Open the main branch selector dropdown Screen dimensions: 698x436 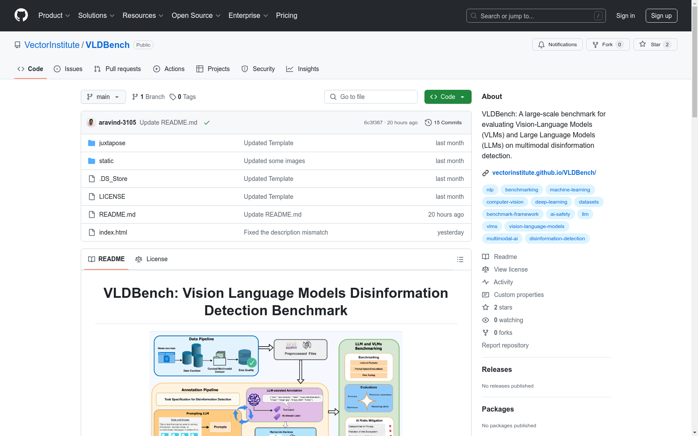tap(103, 97)
